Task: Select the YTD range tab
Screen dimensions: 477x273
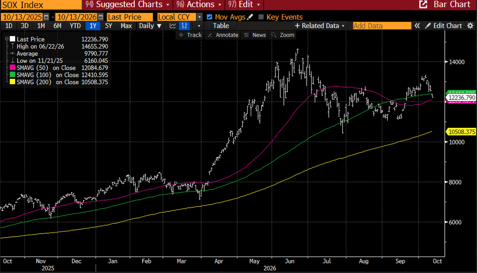Action: [x=76, y=26]
